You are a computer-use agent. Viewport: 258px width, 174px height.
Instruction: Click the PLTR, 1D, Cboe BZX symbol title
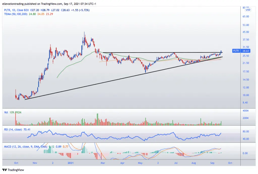(x=16, y=10)
